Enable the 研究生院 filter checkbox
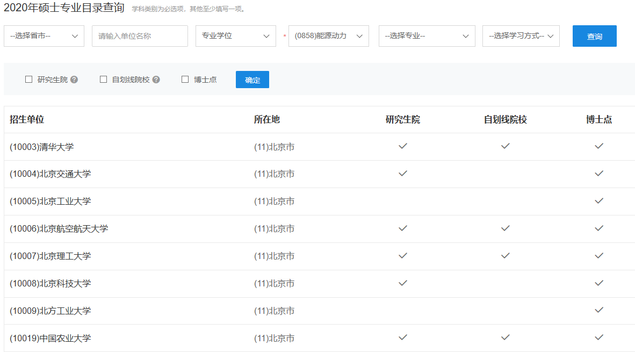Image resolution: width=635 pixels, height=352 pixels. [29, 80]
